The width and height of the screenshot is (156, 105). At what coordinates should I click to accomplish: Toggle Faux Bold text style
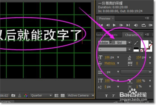point(106,96)
